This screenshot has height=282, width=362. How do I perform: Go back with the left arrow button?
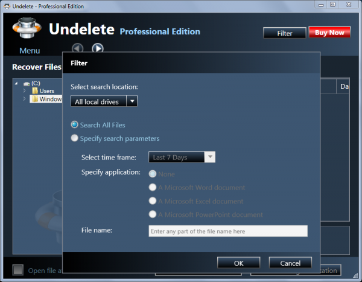(77, 48)
